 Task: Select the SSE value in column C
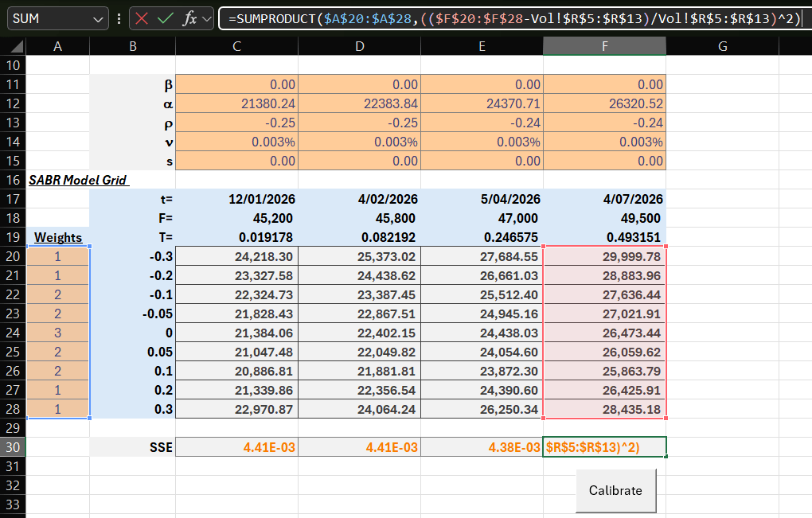tap(236, 447)
